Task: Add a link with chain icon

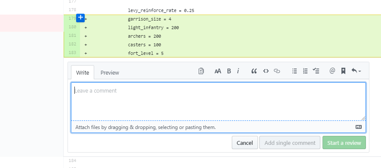Action: pos(277,71)
